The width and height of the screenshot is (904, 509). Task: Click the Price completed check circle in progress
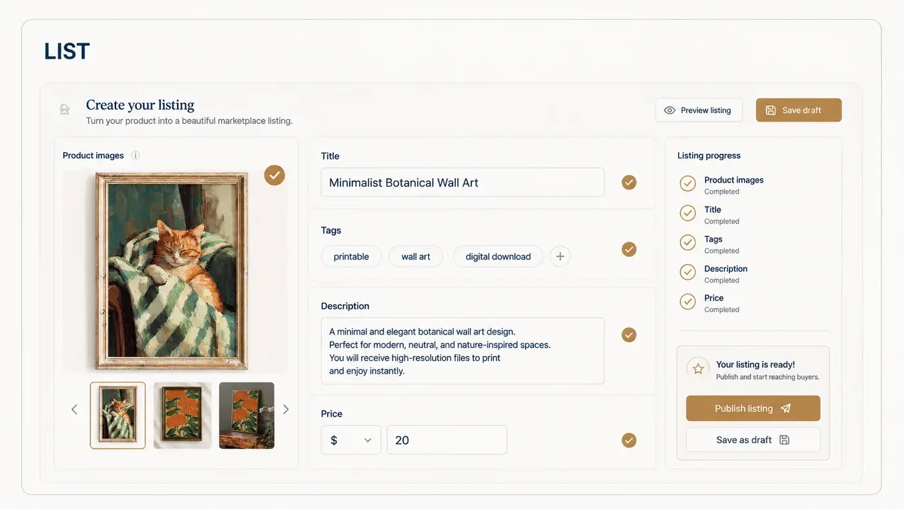click(688, 302)
